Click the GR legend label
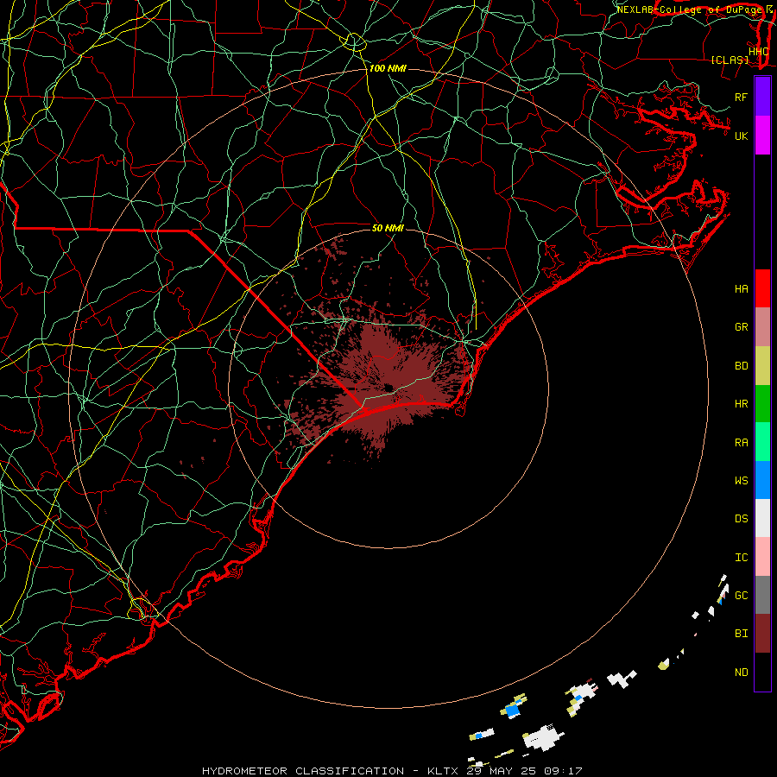Image resolution: width=777 pixels, height=777 pixels. pyautogui.click(x=741, y=327)
